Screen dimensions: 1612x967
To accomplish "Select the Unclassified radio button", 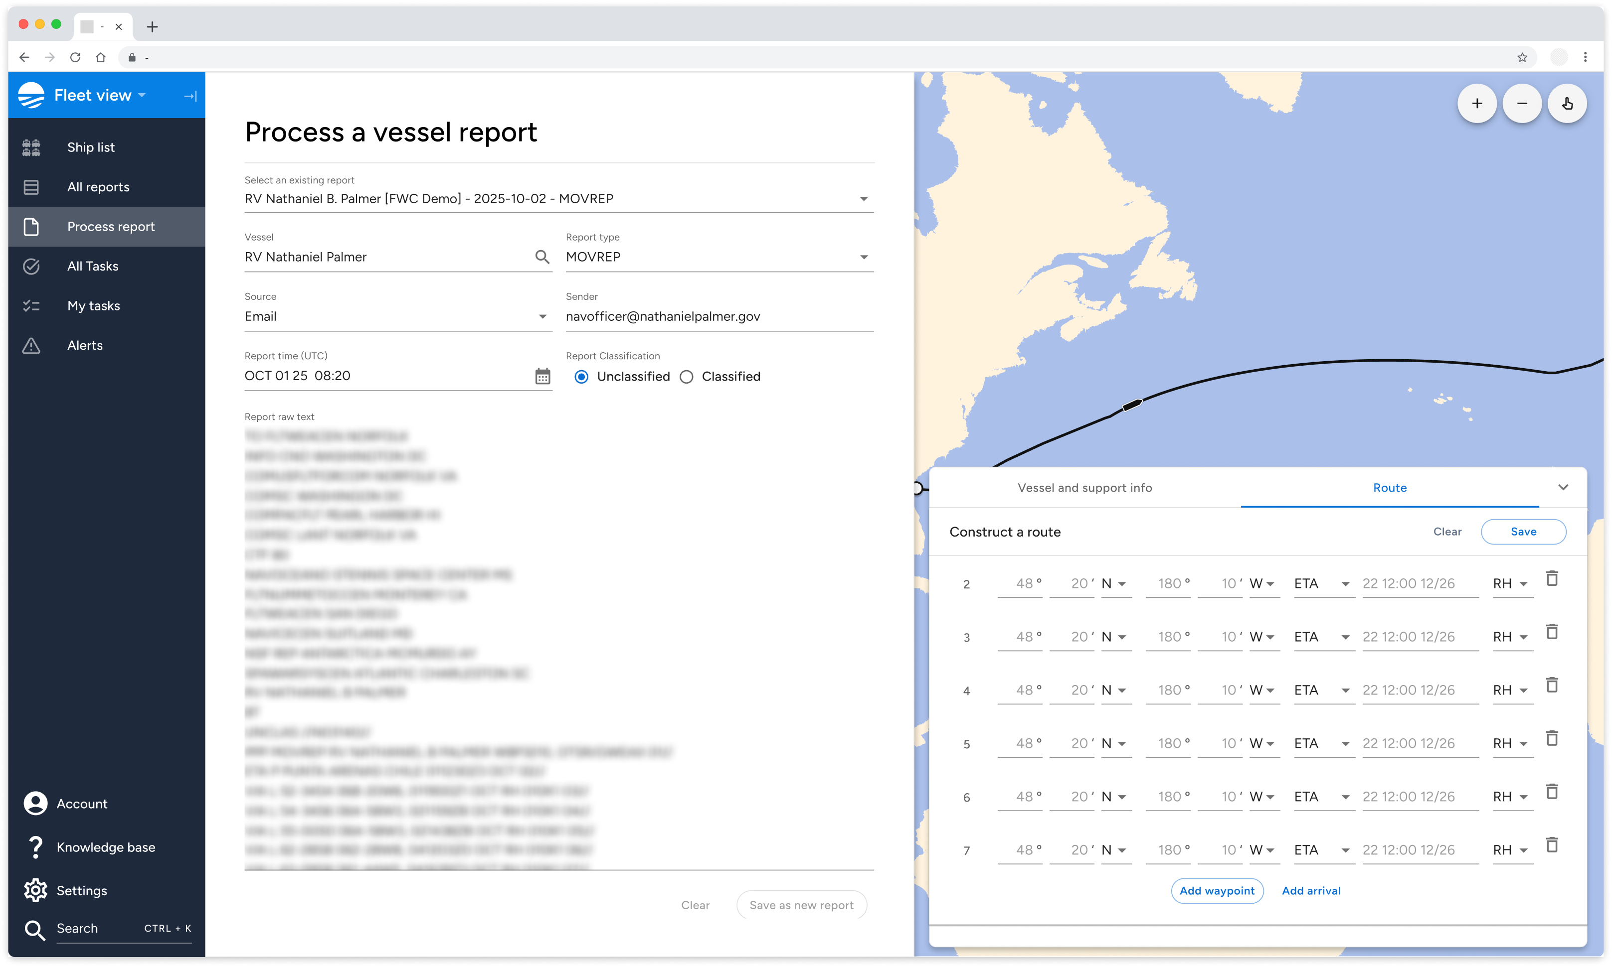I will pyautogui.click(x=582, y=377).
